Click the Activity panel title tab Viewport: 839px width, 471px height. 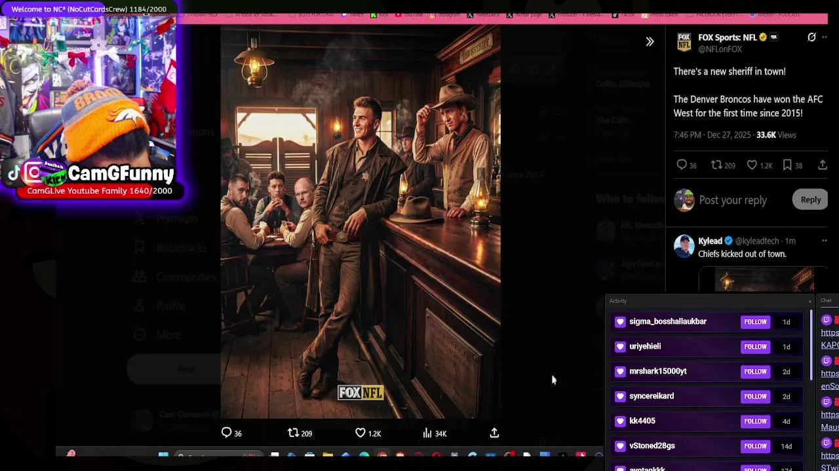[617, 301]
